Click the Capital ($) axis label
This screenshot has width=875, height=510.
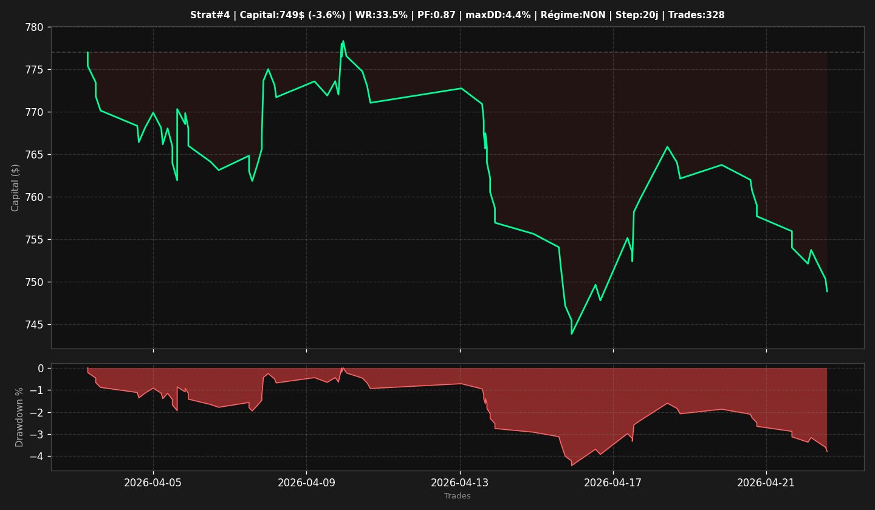16,188
